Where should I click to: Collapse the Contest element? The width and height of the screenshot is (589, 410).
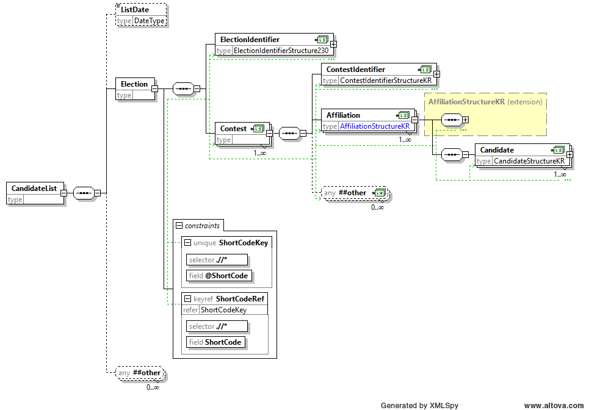click(x=269, y=133)
